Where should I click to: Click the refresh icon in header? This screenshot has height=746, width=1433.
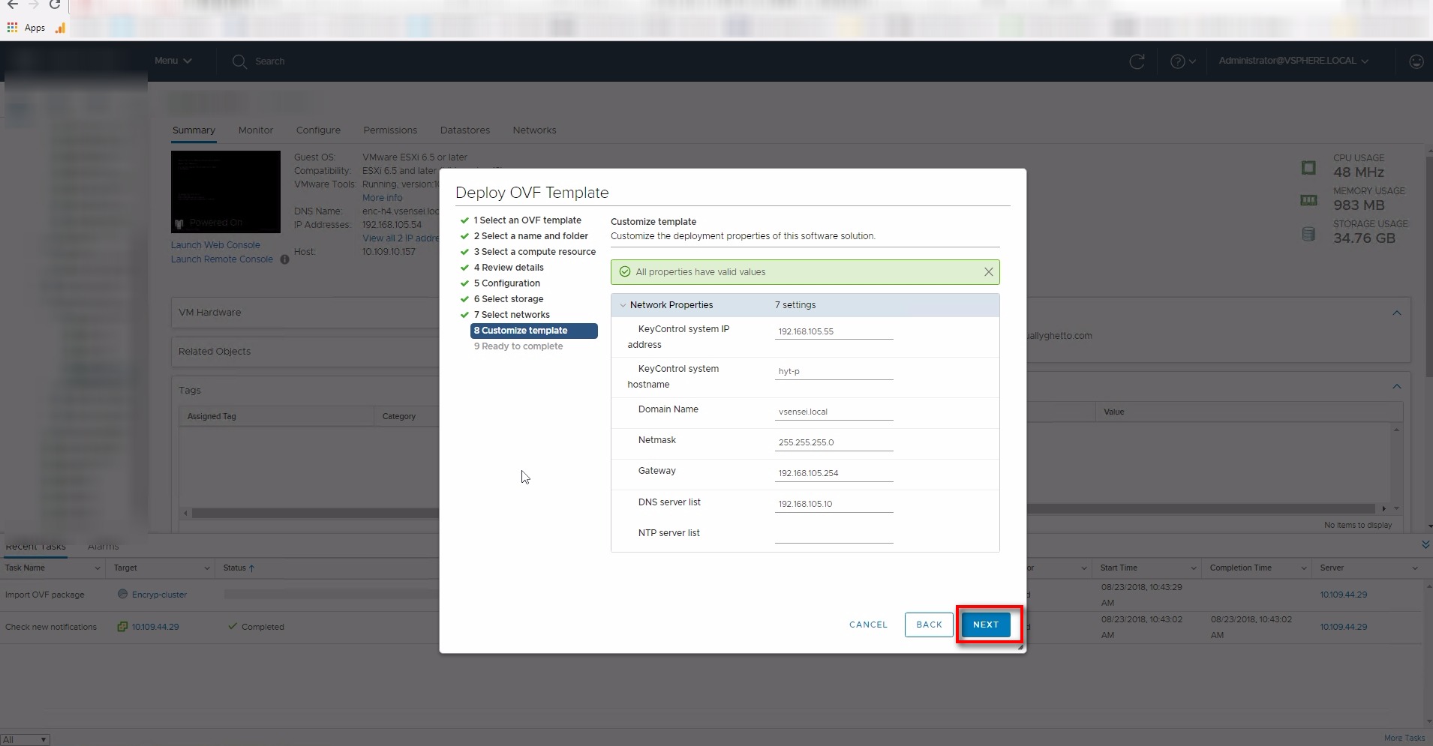(1137, 61)
